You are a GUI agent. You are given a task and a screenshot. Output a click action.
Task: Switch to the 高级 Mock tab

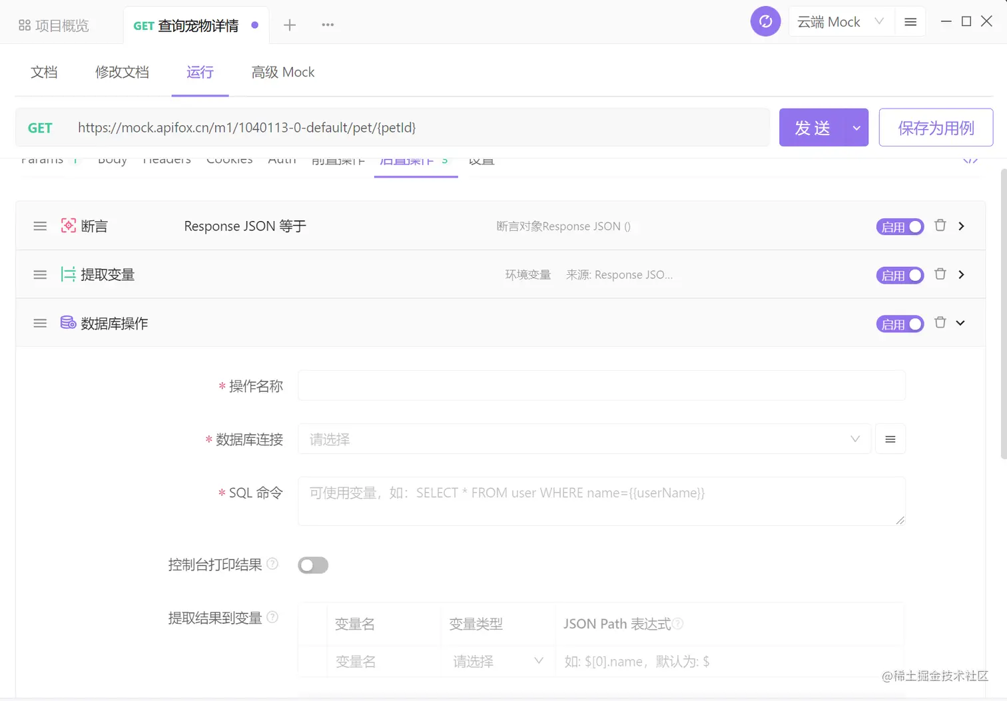tap(283, 72)
